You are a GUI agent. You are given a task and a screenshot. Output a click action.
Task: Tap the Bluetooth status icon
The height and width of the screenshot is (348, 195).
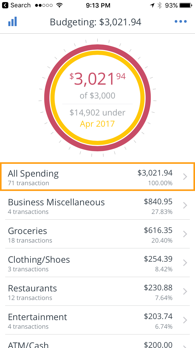(159, 5)
